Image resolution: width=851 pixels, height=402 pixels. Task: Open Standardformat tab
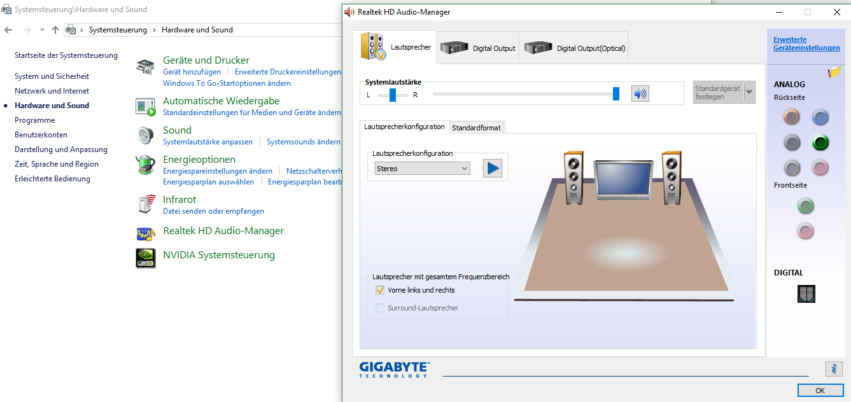click(476, 128)
